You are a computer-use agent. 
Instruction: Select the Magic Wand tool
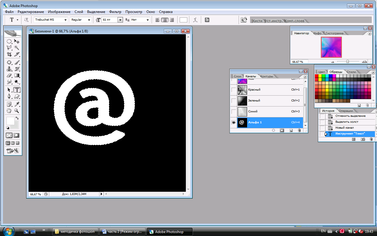(x=17, y=48)
